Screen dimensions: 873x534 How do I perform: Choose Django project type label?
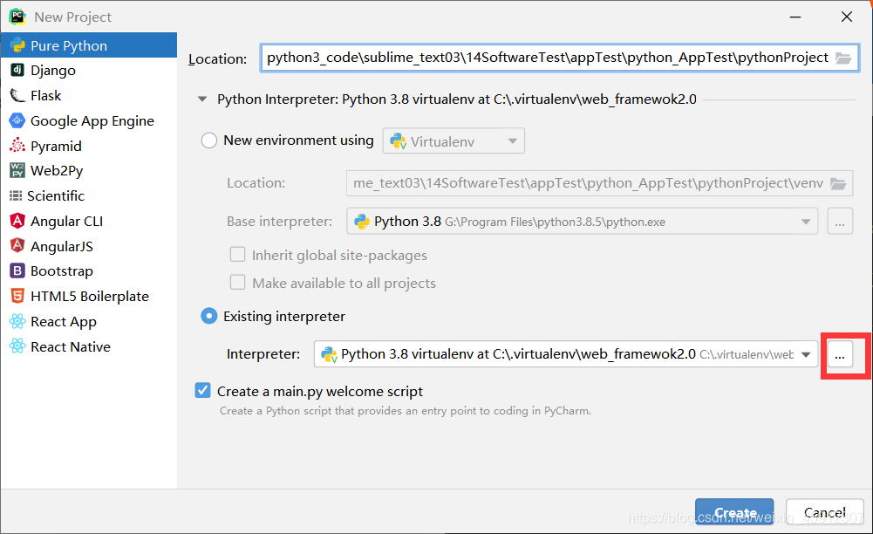[x=53, y=70]
